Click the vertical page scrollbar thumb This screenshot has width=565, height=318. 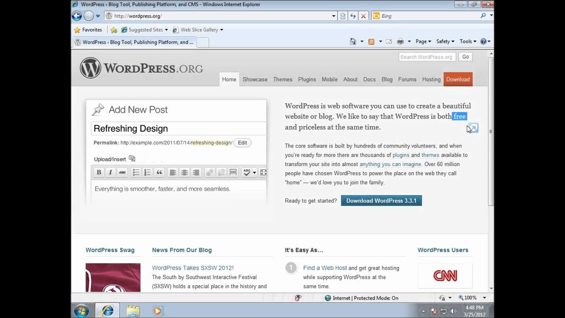point(491,131)
